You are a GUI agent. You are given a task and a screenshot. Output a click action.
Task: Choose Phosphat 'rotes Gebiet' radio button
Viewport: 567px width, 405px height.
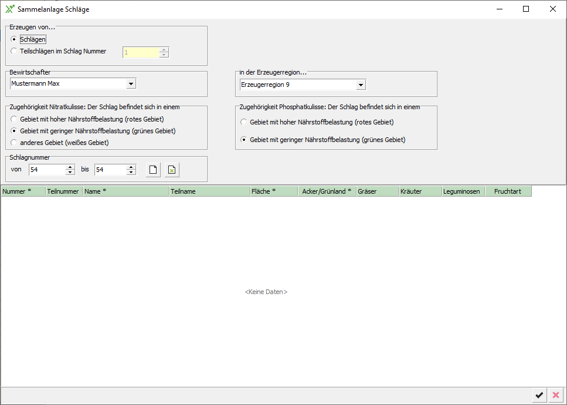click(244, 122)
